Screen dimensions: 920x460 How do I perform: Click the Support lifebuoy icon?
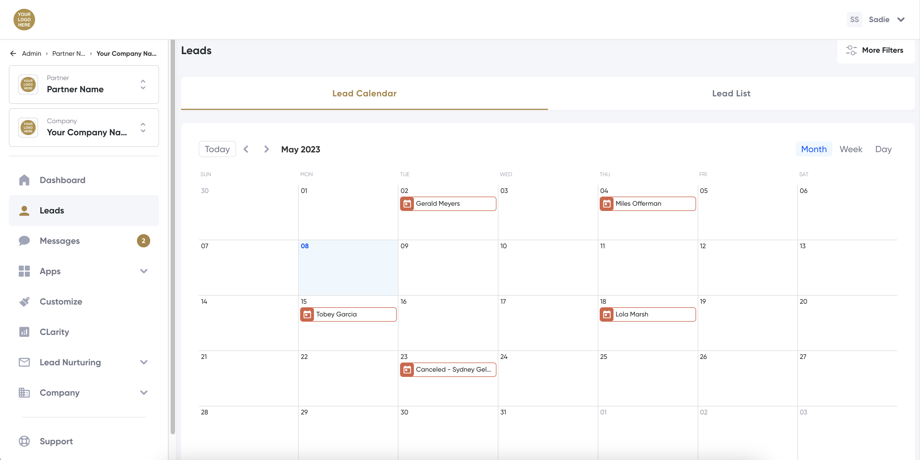tap(24, 441)
